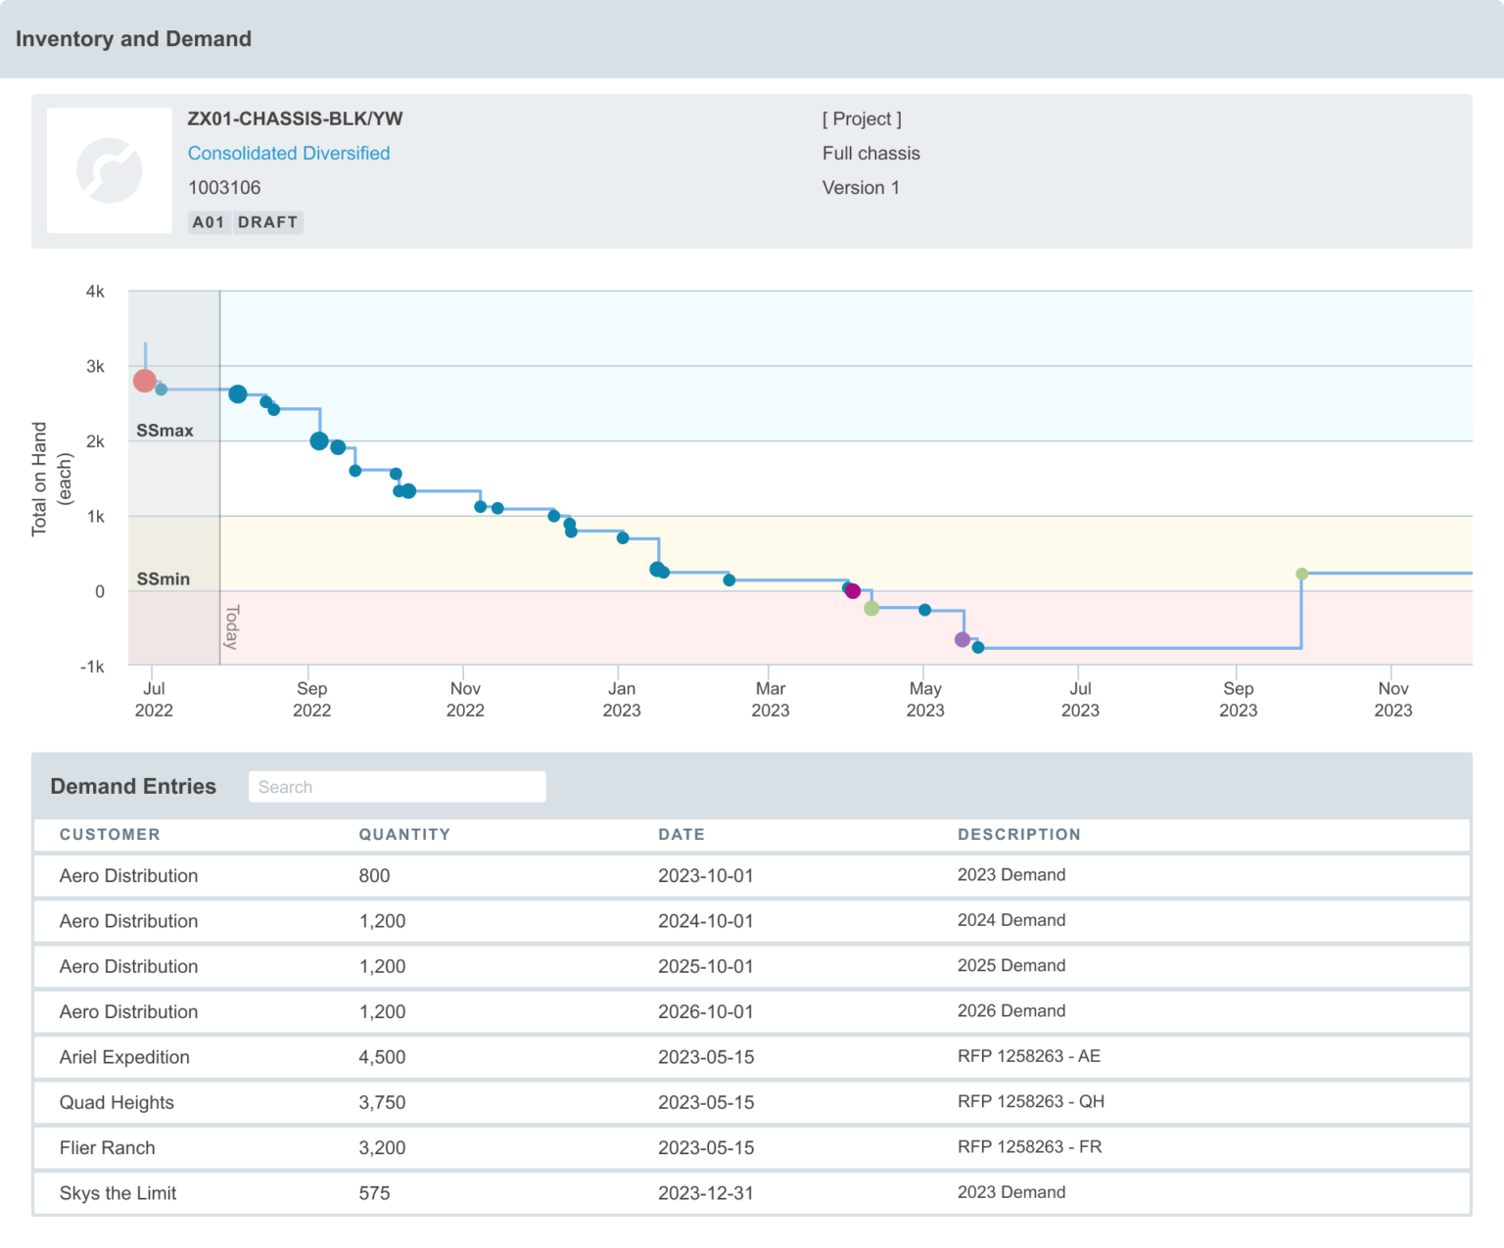Toggle the DRAFT status indicator

pos(267,222)
